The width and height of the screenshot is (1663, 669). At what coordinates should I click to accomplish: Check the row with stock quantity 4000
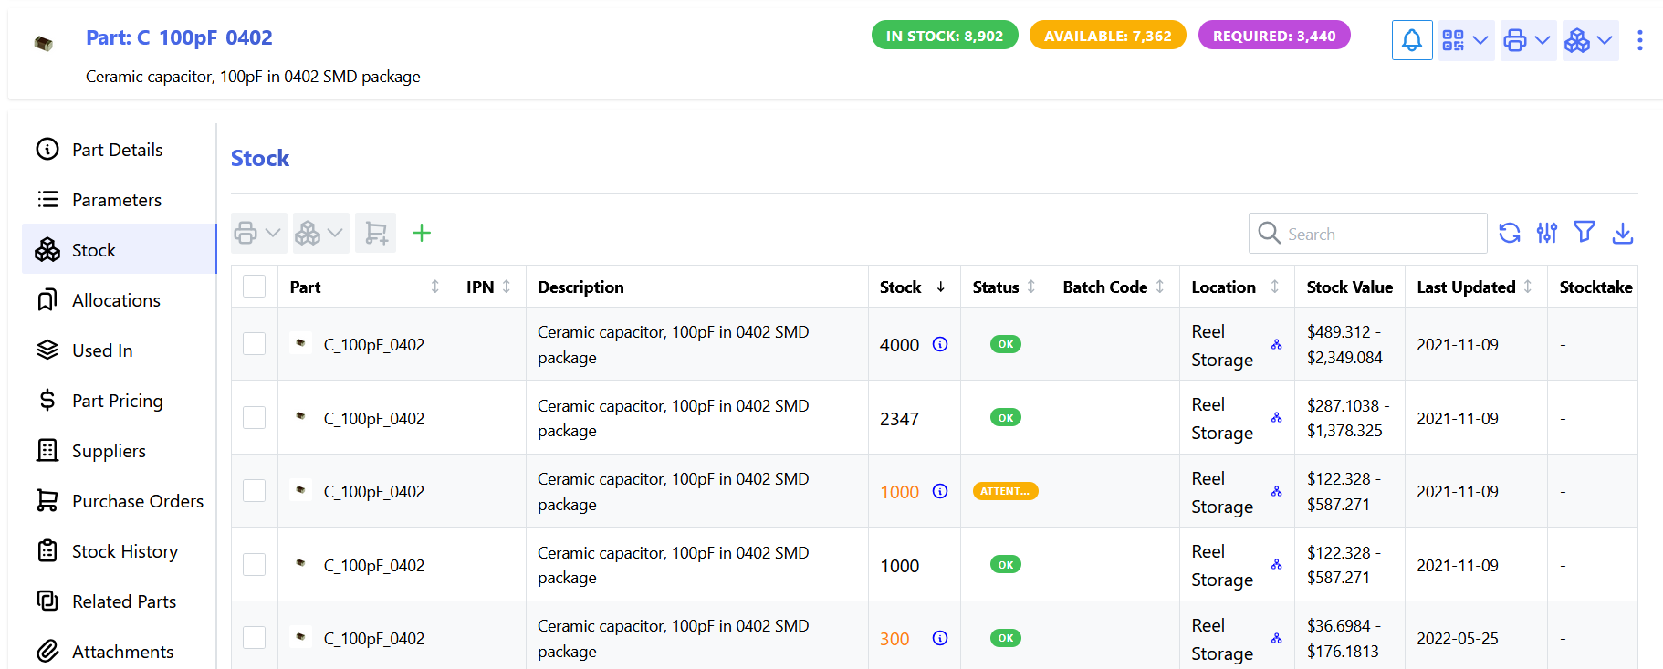click(255, 344)
